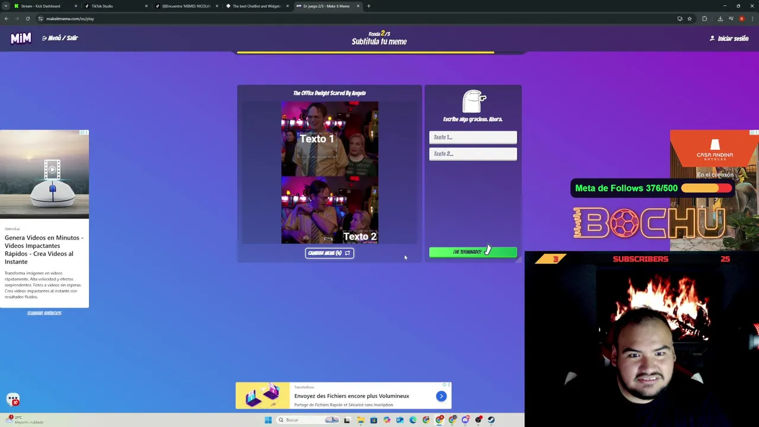Click Iniciar sesión link
This screenshot has height=427, width=759.
point(729,39)
